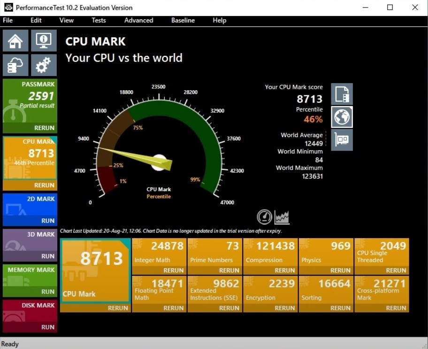This screenshot has width=428, height=349.
Task: Select the 2D MARK tile
Action: point(30,209)
